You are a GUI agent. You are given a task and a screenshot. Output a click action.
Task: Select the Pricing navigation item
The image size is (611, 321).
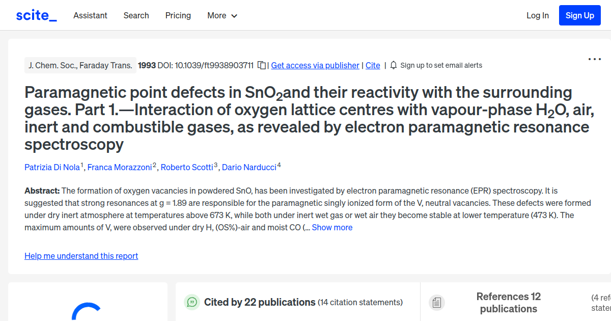point(178,15)
